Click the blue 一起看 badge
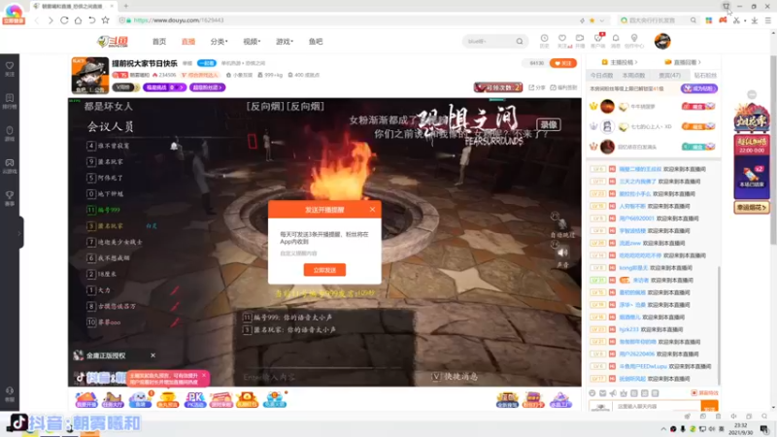777x437 pixels. [207, 63]
